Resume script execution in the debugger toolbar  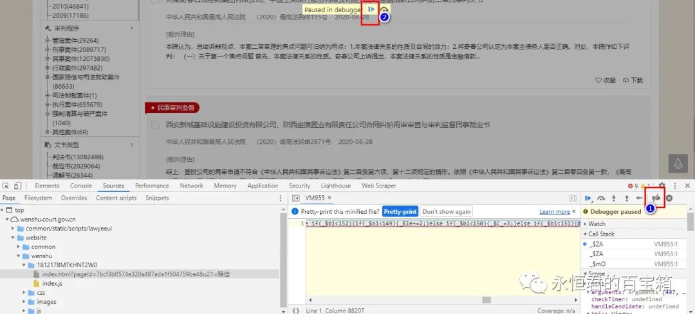589,198
